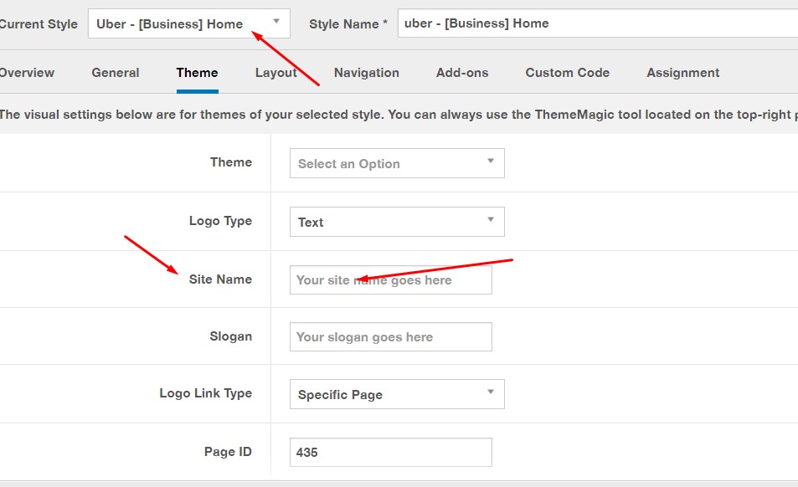Viewport: 798px width, 487px height.
Task: Go to the Assignment tab
Action: click(683, 73)
